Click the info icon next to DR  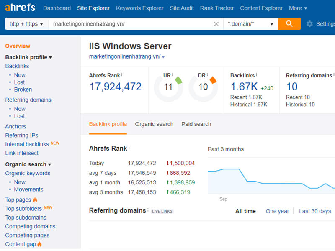tap(207, 74)
